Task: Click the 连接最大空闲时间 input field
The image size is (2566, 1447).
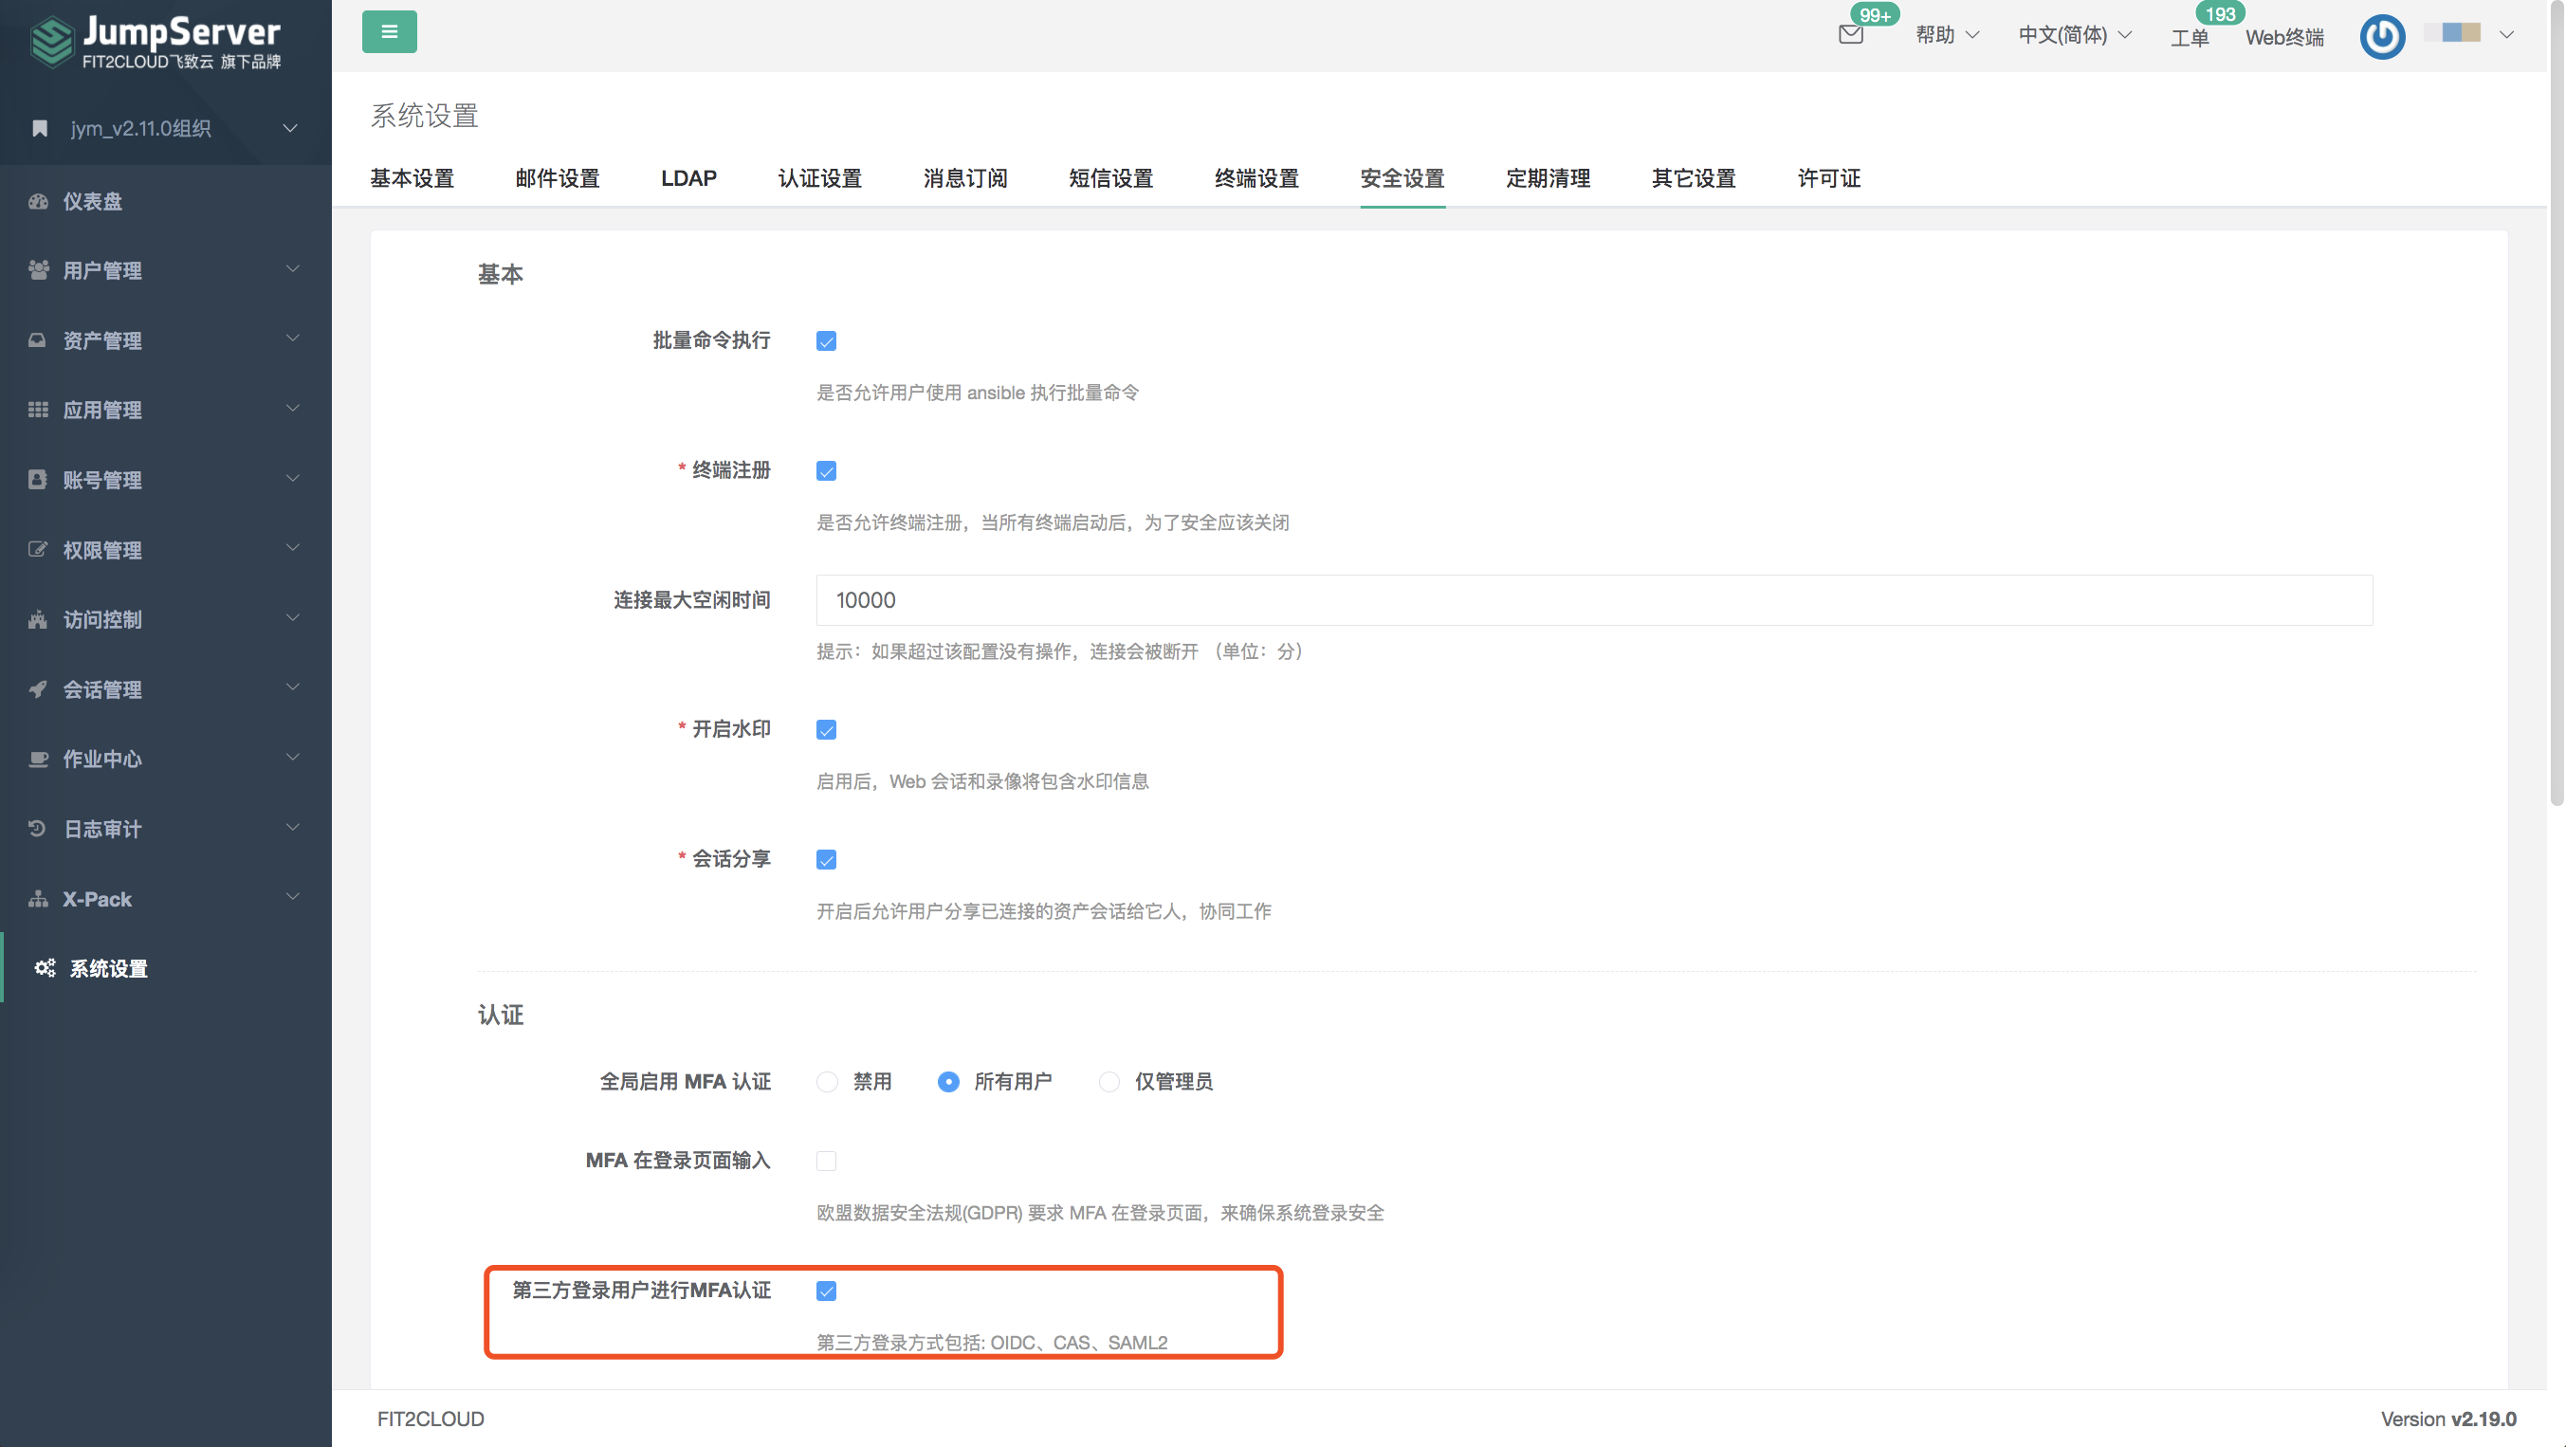Action: (x=1594, y=600)
